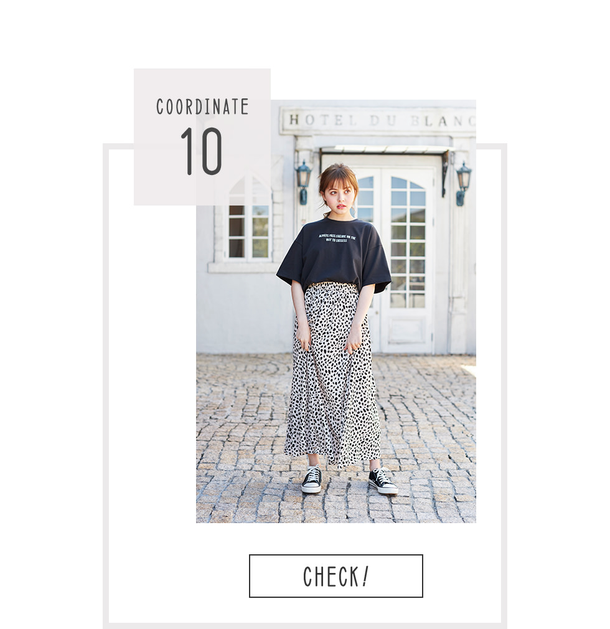Click the COORDINATE heading text
This screenshot has height=629, width=610.
(x=202, y=106)
